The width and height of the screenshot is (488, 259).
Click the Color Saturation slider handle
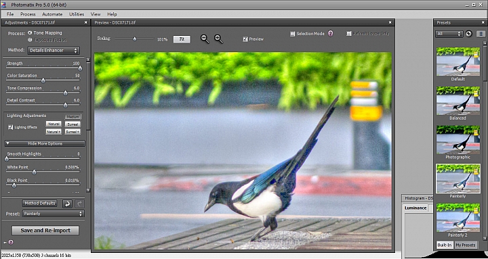pos(43,80)
